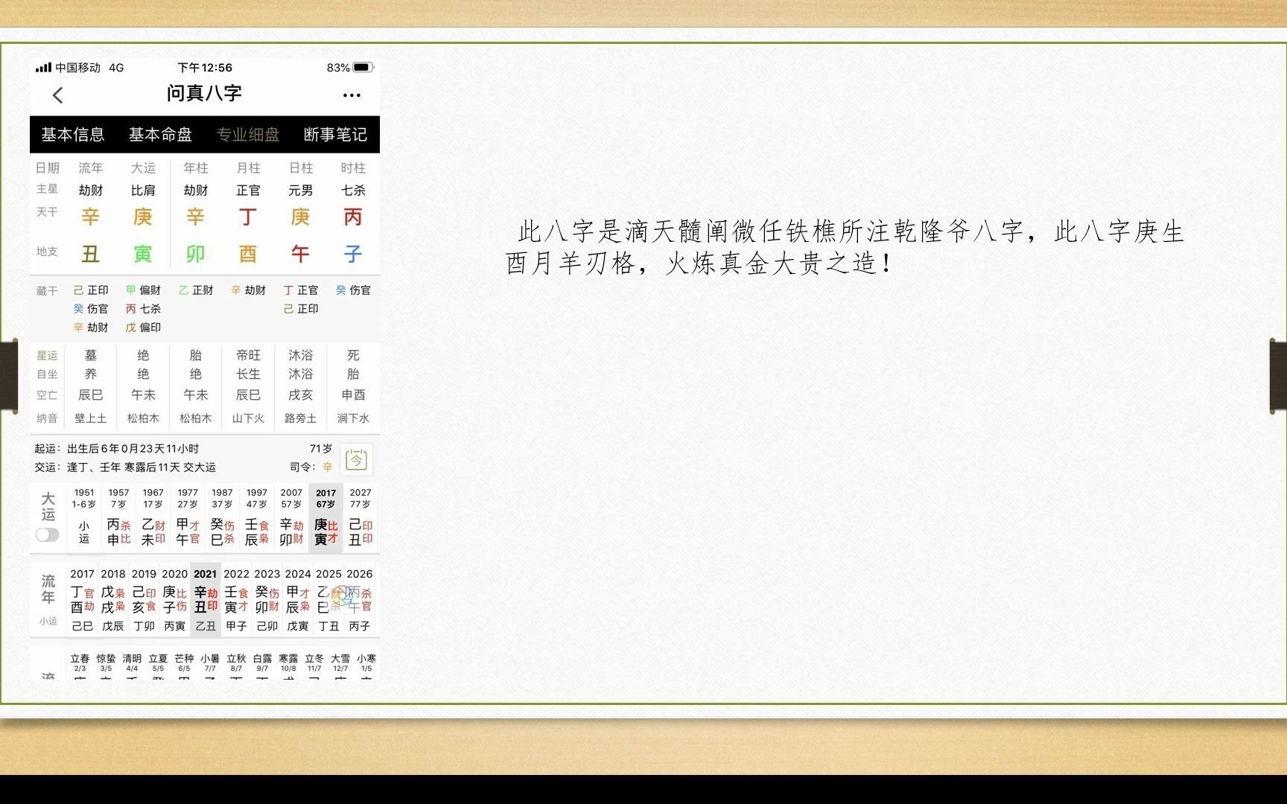Select 1987 癸巳 大运 column
This screenshot has height=804, width=1287.
222,518
